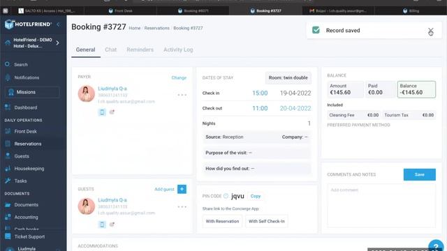Click the Room: twin double button
The image size is (447, 251).
click(x=288, y=77)
